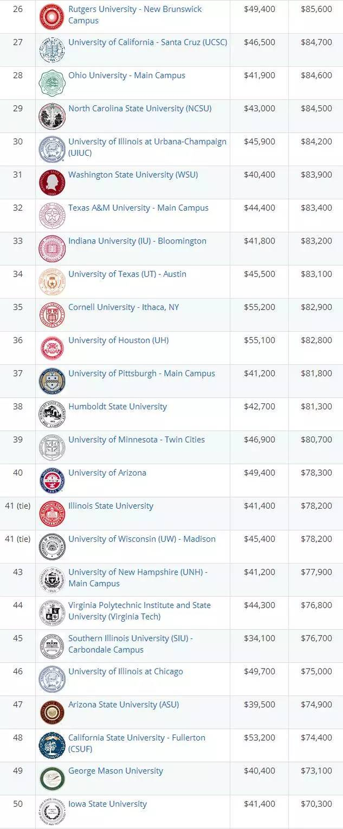Open University of Minnesota - Twin Cities
The image size is (343, 829).
coord(137,439)
